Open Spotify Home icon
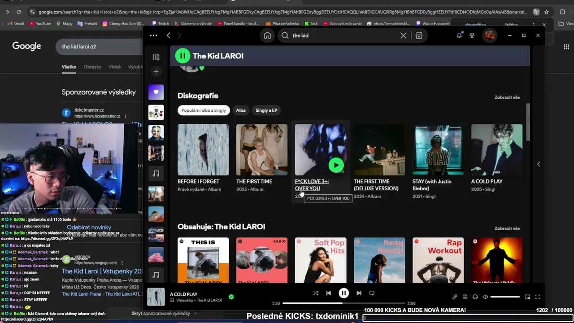Image resolution: width=574 pixels, height=323 pixels. (267, 35)
